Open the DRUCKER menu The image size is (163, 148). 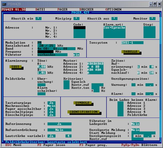[86, 10]
